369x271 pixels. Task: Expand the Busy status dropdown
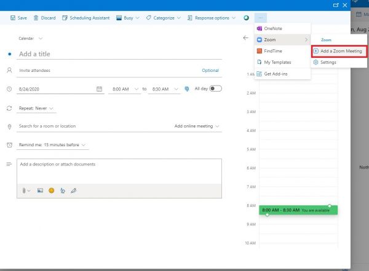point(128,18)
